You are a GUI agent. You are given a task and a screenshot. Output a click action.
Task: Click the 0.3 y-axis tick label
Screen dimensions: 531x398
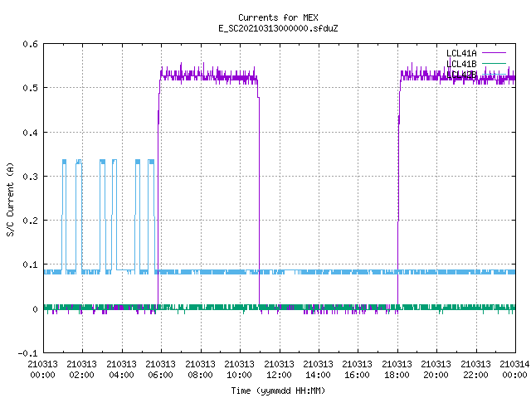(x=30, y=177)
